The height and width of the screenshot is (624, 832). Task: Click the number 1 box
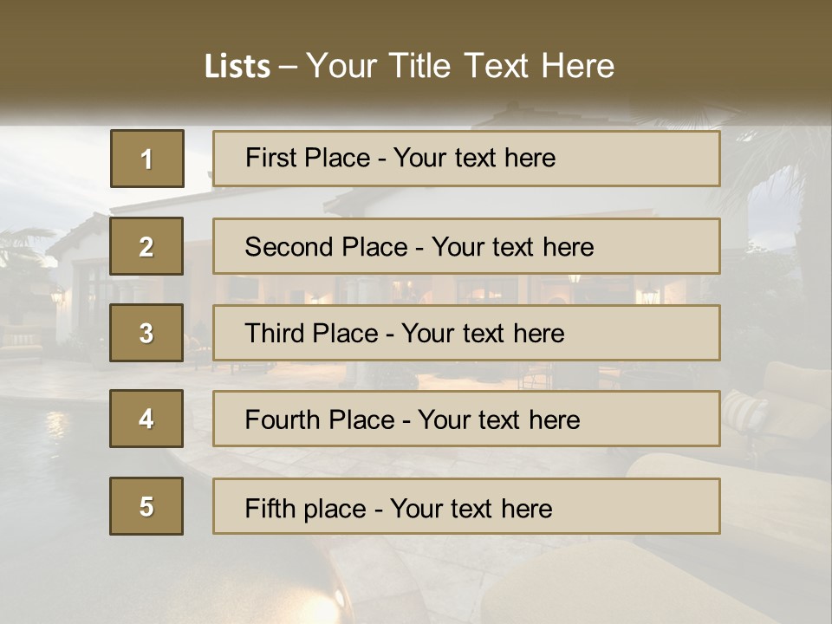tap(146, 159)
